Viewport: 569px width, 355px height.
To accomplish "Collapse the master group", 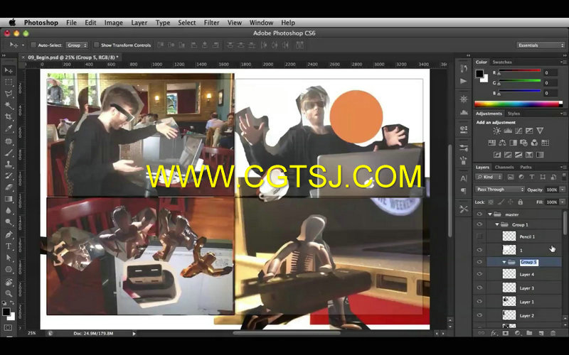I will (489, 214).
